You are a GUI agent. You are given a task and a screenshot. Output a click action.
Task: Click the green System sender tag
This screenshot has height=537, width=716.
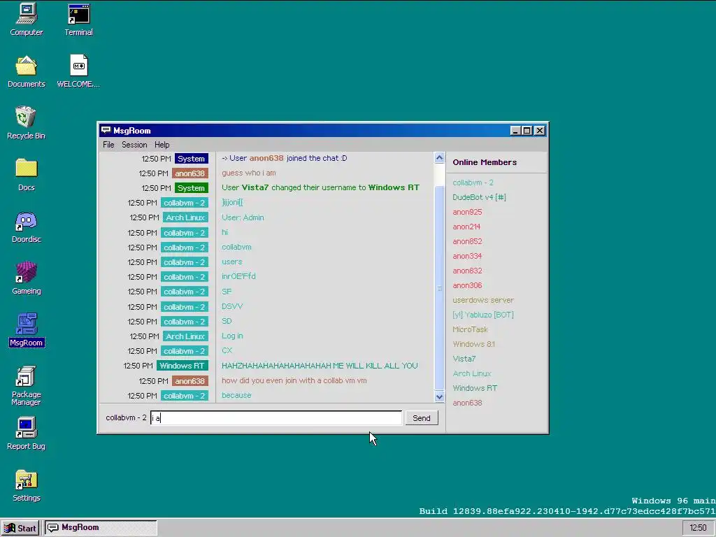191,187
